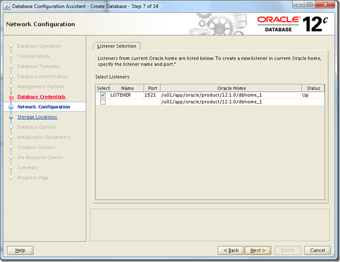The width and height of the screenshot is (340, 262).
Task: Click the Java icon in the title bar
Action: click(x=7, y=6)
